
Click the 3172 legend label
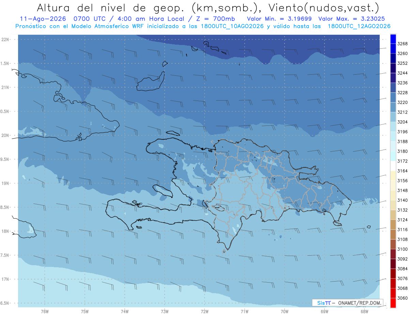(402, 161)
